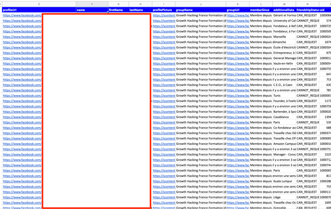Click the groupUrl header cell

(238, 10)
